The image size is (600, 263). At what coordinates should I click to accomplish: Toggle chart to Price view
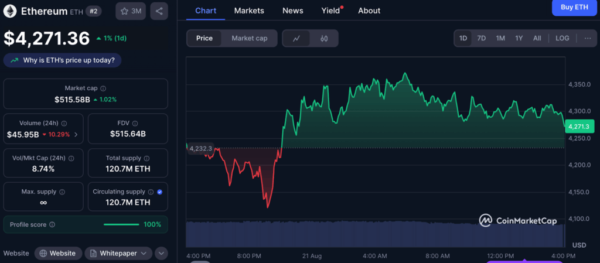[x=204, y=38]
